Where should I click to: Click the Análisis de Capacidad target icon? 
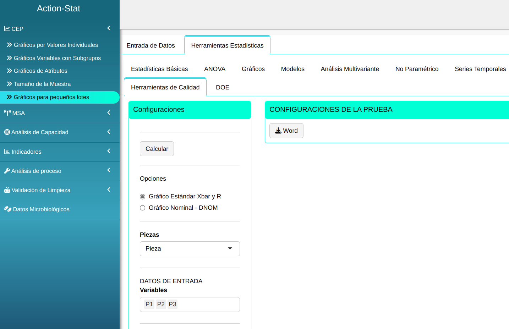7,132
